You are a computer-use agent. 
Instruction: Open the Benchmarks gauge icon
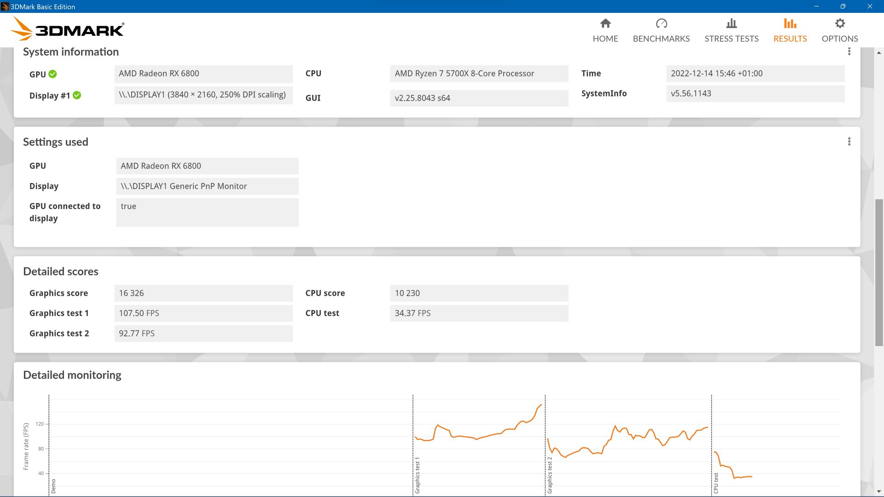[661, 23]
